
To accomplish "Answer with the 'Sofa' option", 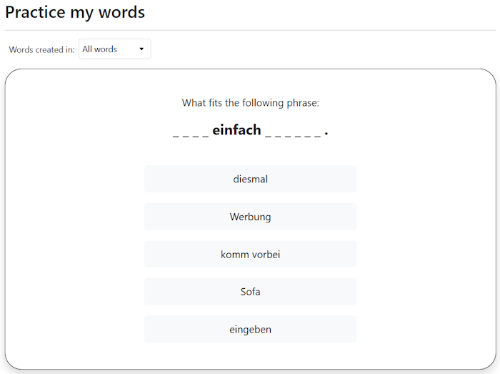I will (250, 292).
